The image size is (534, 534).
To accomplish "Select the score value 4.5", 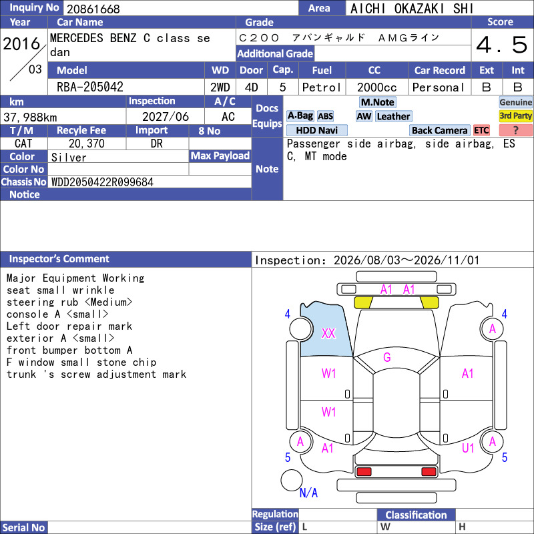I will tap(502, 45).
